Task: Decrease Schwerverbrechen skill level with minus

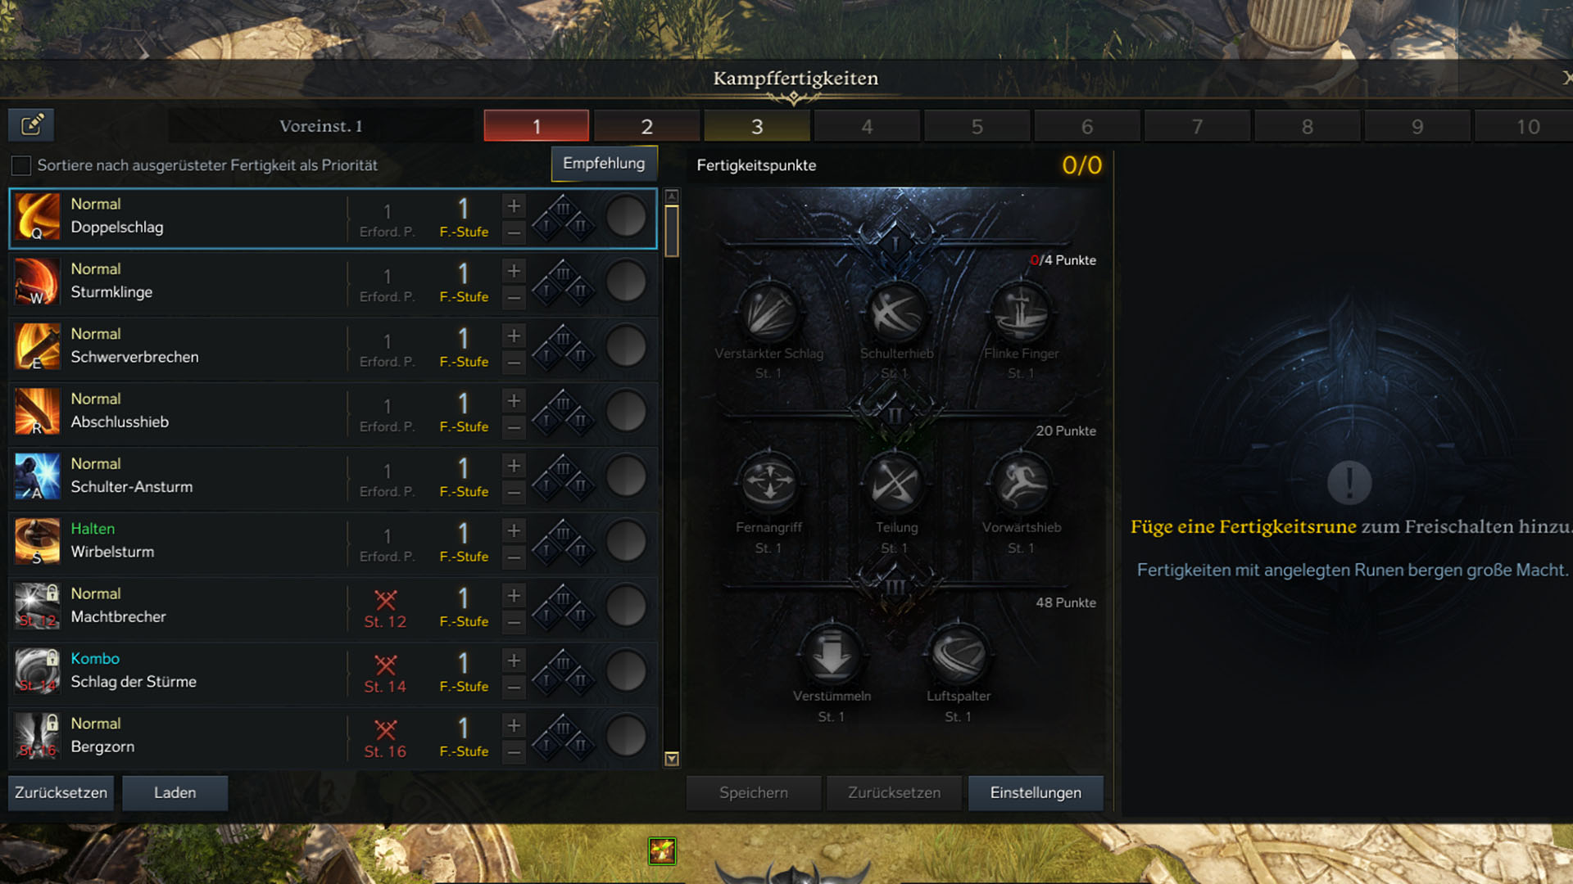Action: pyautogui.click(x=514, y=363)
